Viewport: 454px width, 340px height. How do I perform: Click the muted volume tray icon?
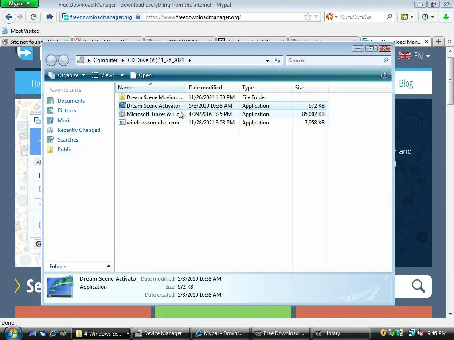pos(420,333)
